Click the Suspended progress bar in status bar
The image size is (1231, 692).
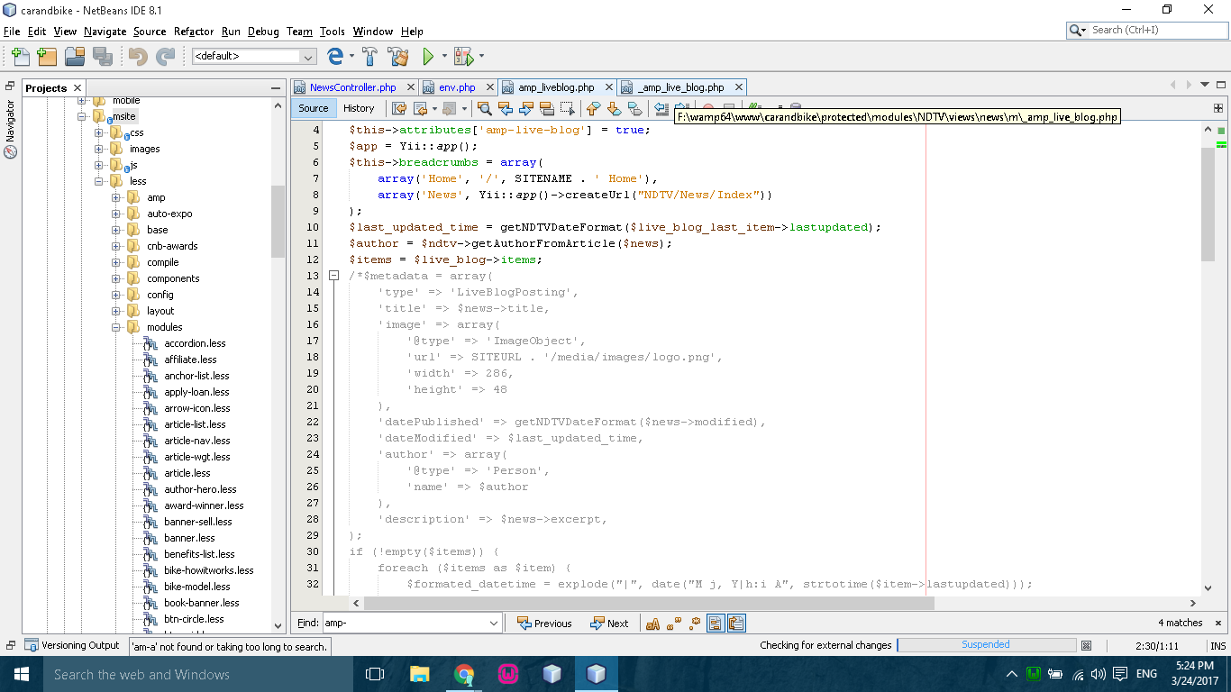986,645
